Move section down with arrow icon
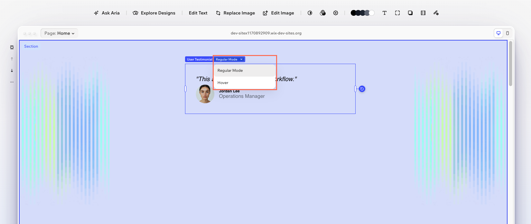The height and width of the screenshot is (224, 531). pyautogui.click(x=12, y=70)
